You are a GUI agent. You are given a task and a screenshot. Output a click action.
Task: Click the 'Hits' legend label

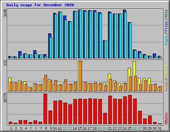point(166,14)
